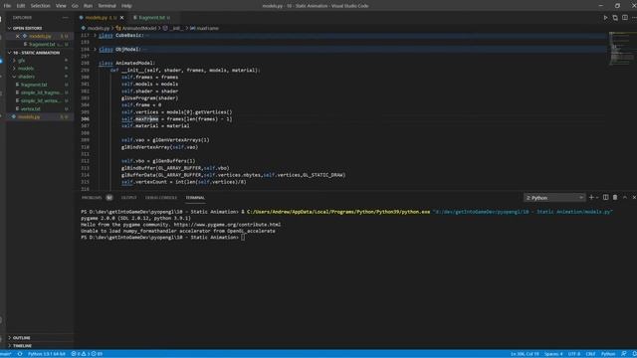Image resolution: width=637 pixels, height=358 pixels.
Task: Click the terminal prompt input line
Action: point(162,238)
